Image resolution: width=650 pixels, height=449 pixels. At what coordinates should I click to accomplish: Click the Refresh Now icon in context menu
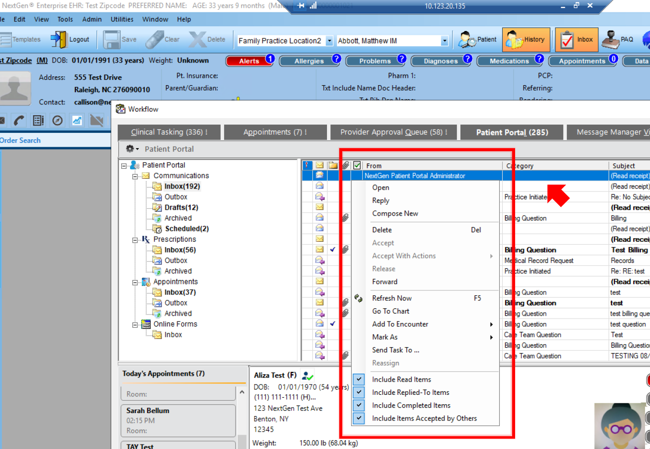358,298
